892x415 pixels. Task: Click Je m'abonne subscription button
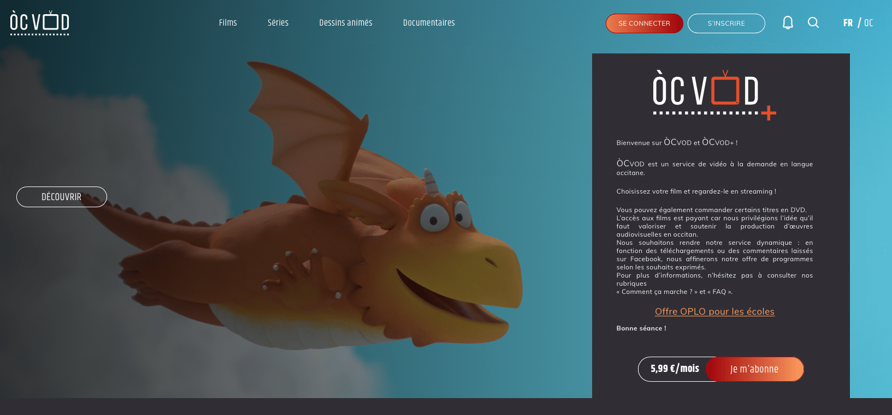[x=754, y=369]
